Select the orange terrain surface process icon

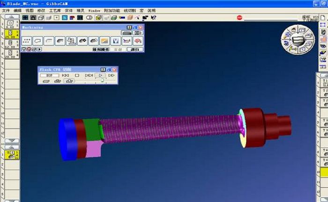104,41
